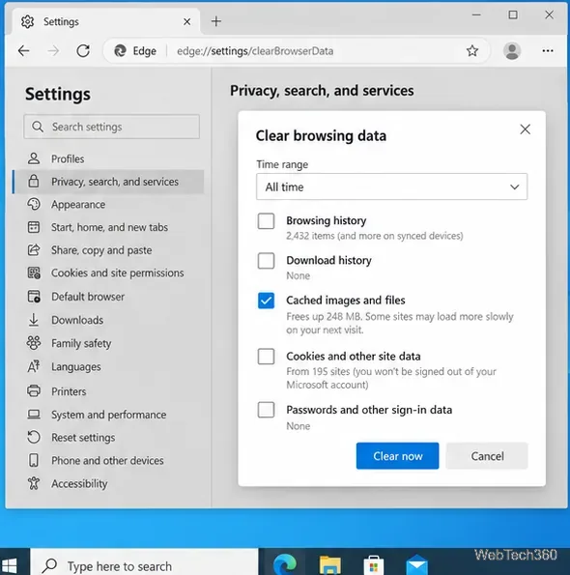Image resolution: width=570 pixels, height=575 pixels.
Task: Click the Reset settings icon
Action: click(x=34, y=437)
